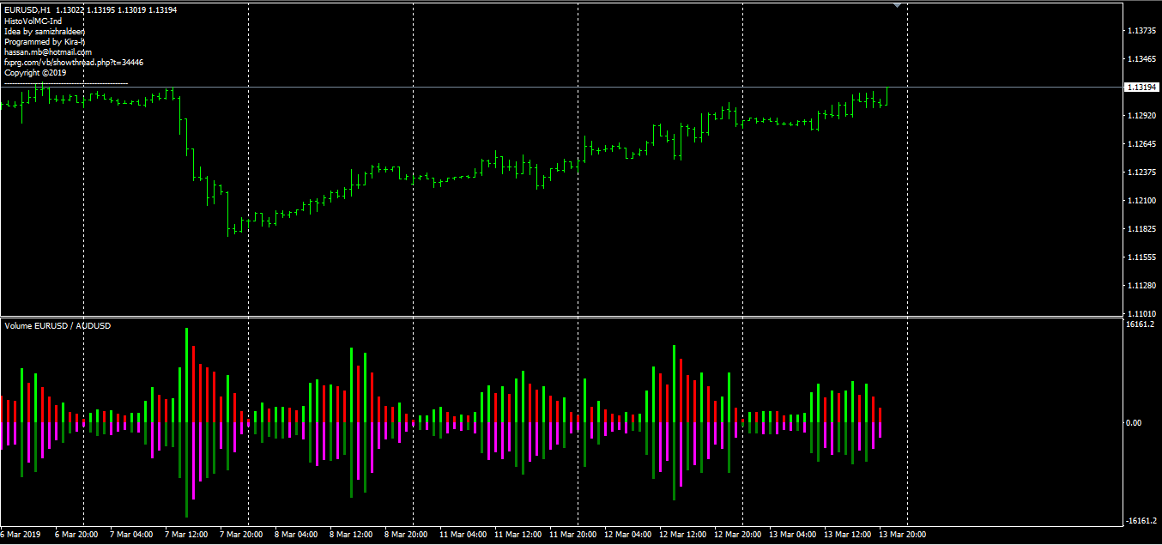Click the current price tag 1.13194
The height and width of the screenshot is (545, 1162).
tap(1141, 88)
